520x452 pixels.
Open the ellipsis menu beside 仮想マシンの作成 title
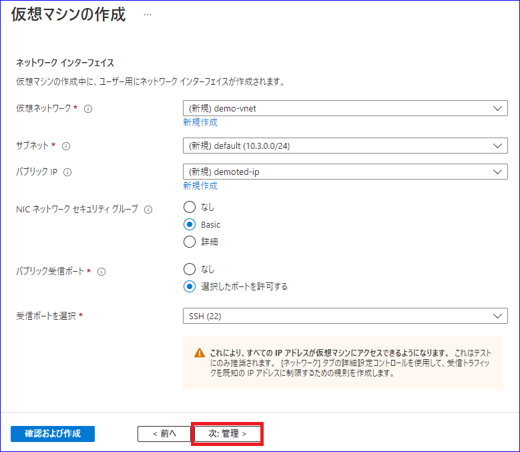pyautogui.click(x=148, y=15)
